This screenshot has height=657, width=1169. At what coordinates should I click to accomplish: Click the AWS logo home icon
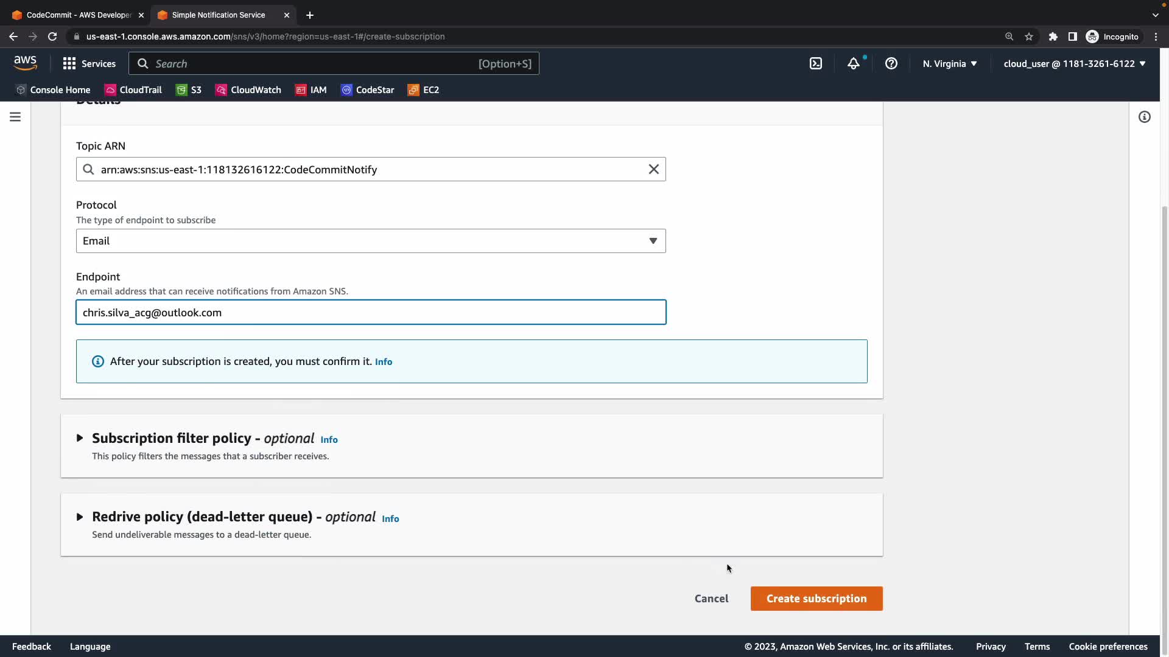click(26, 63)
